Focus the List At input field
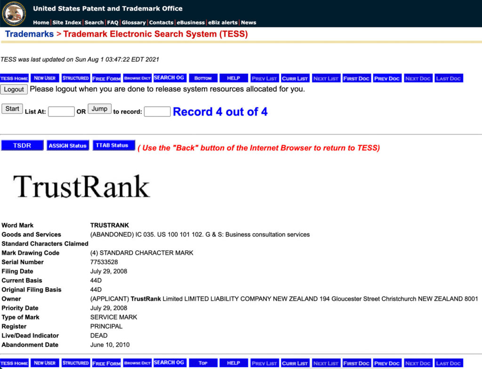The width and height of the screenshot is (482, 369). [x=61, y=111]
